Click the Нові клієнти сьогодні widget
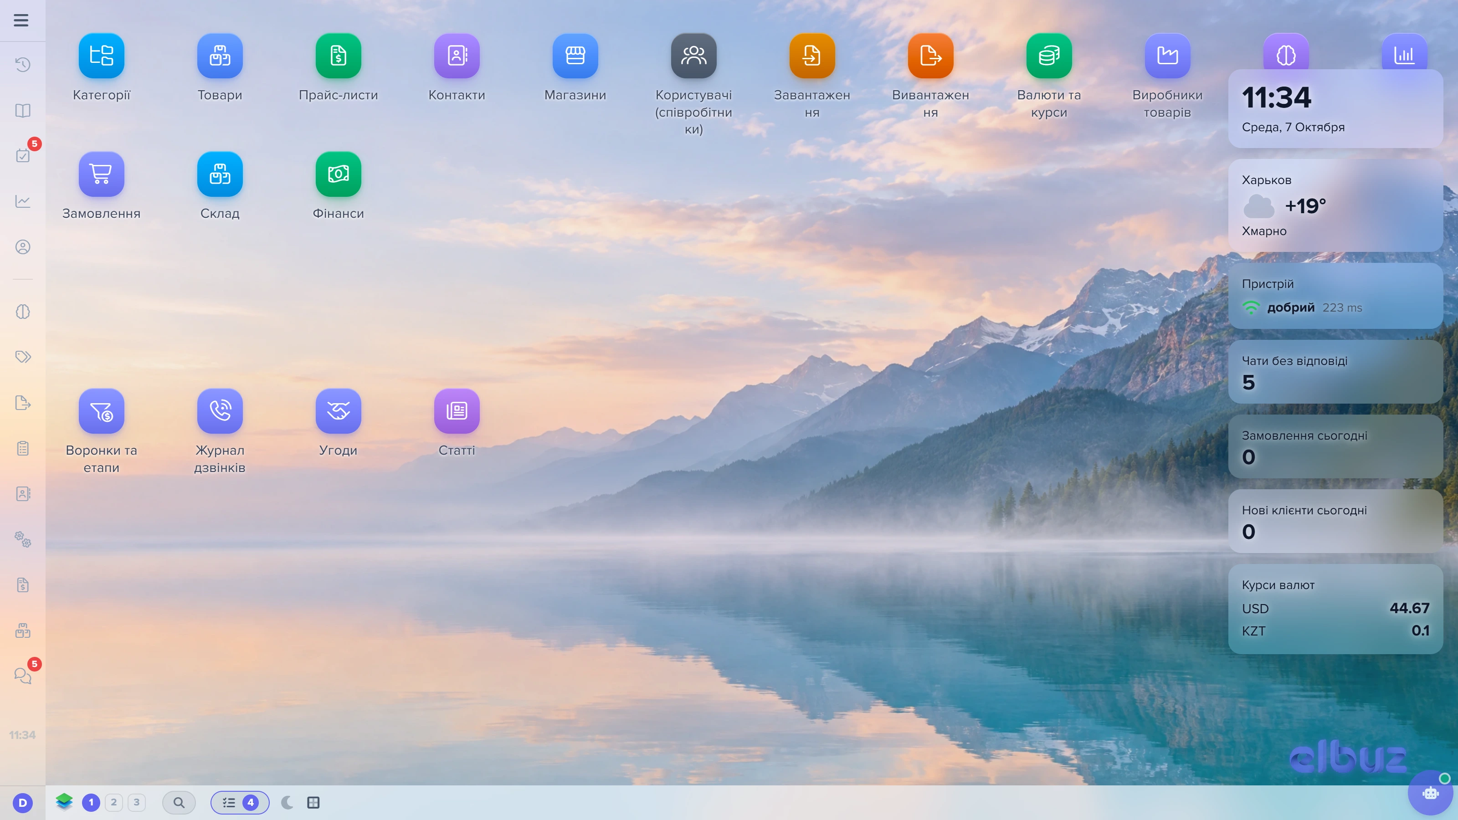The width and height of the screenshot is (1458, 820). click(1335, 521)
